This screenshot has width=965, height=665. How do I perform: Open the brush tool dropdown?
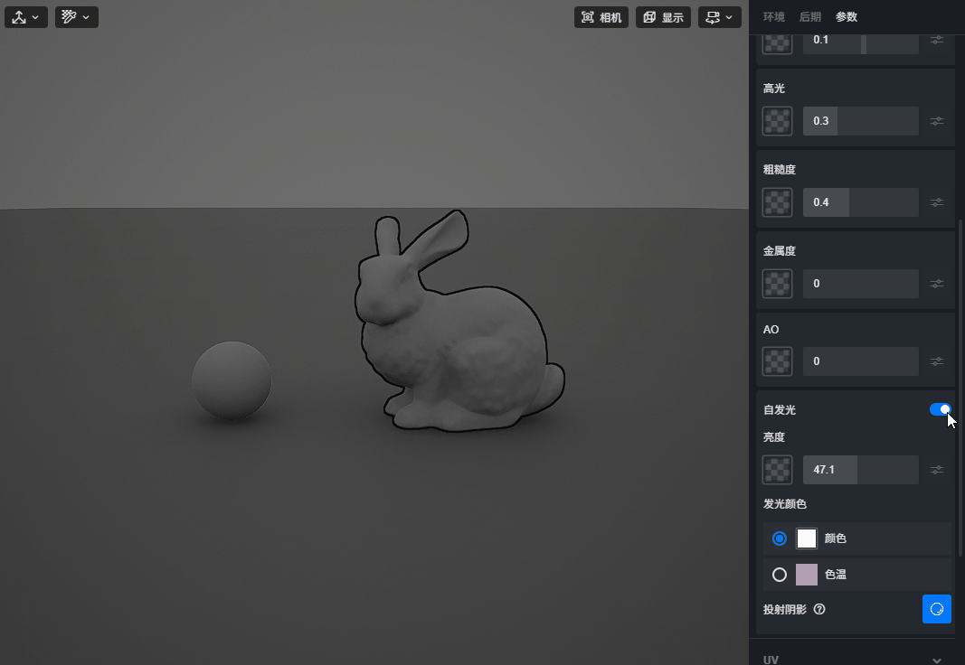(x=77, y=17)
